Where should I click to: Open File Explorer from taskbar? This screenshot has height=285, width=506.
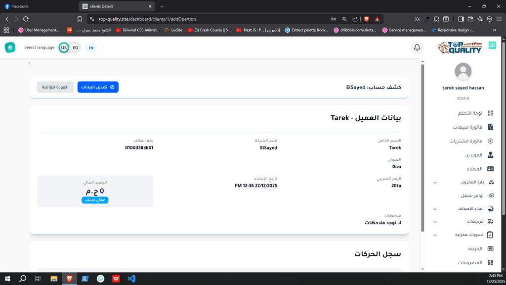click(54, 279)
